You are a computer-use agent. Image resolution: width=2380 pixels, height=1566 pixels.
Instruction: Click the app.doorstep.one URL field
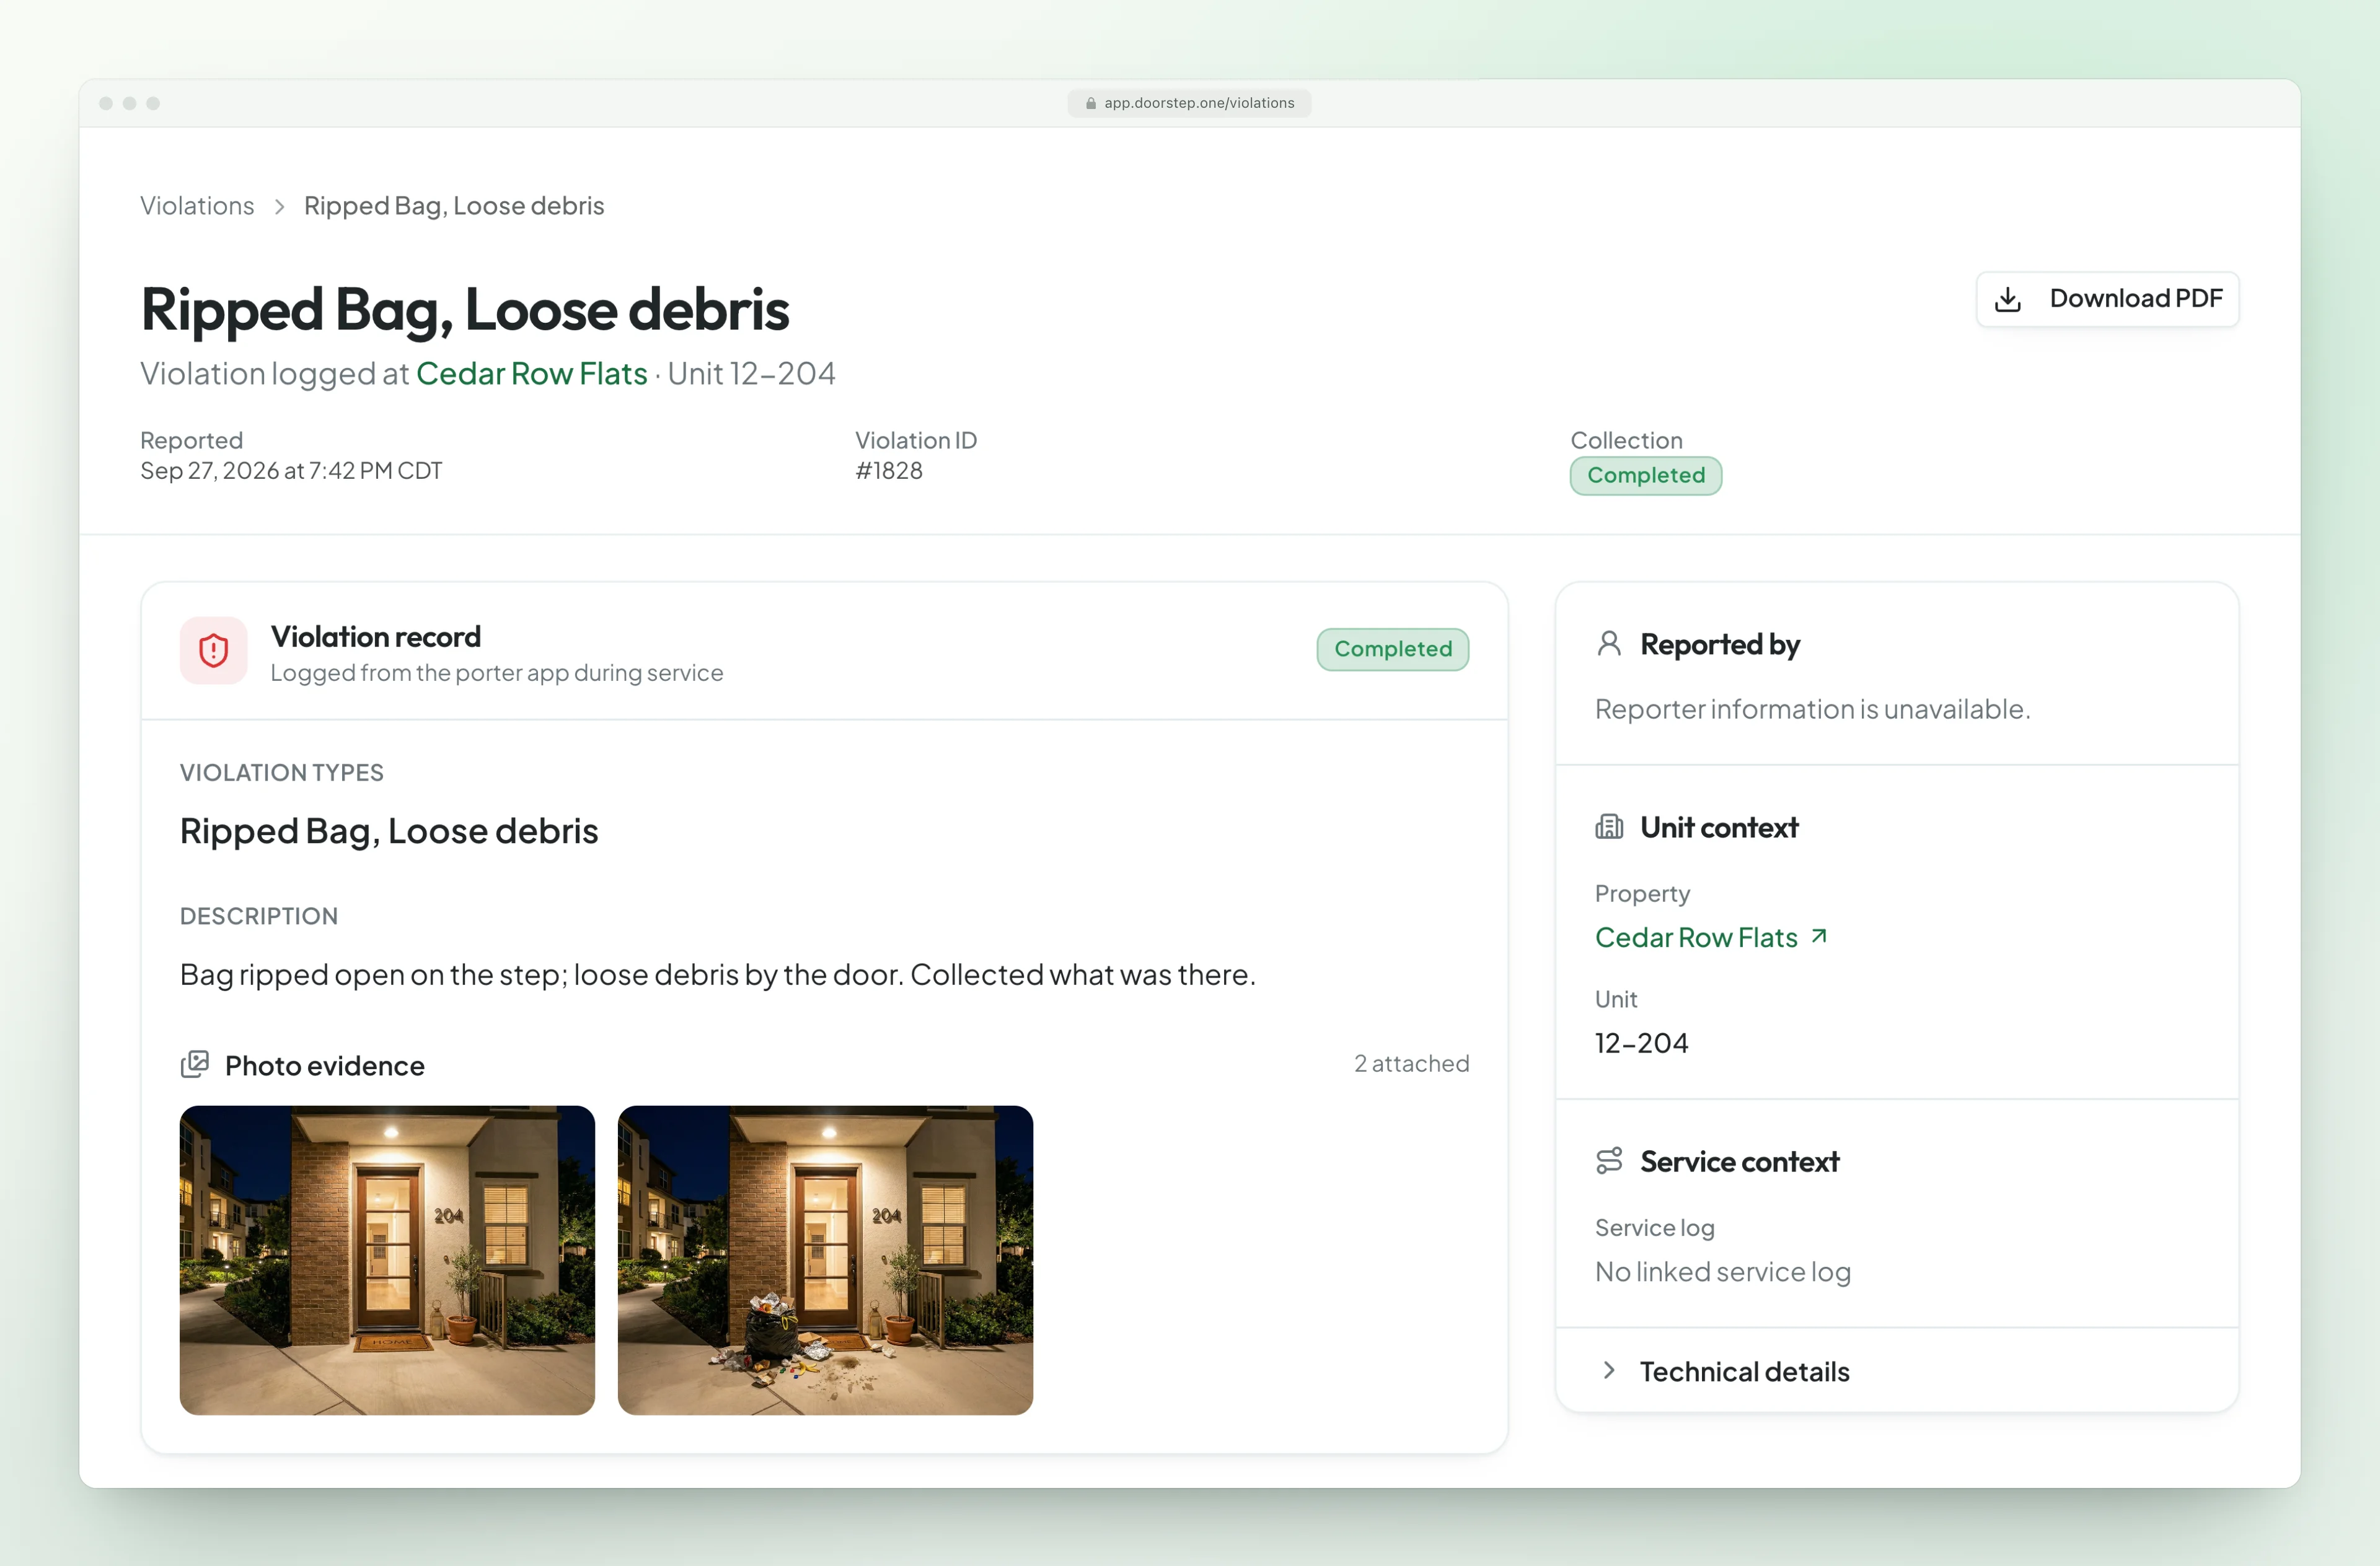(x=1189, y=103)
